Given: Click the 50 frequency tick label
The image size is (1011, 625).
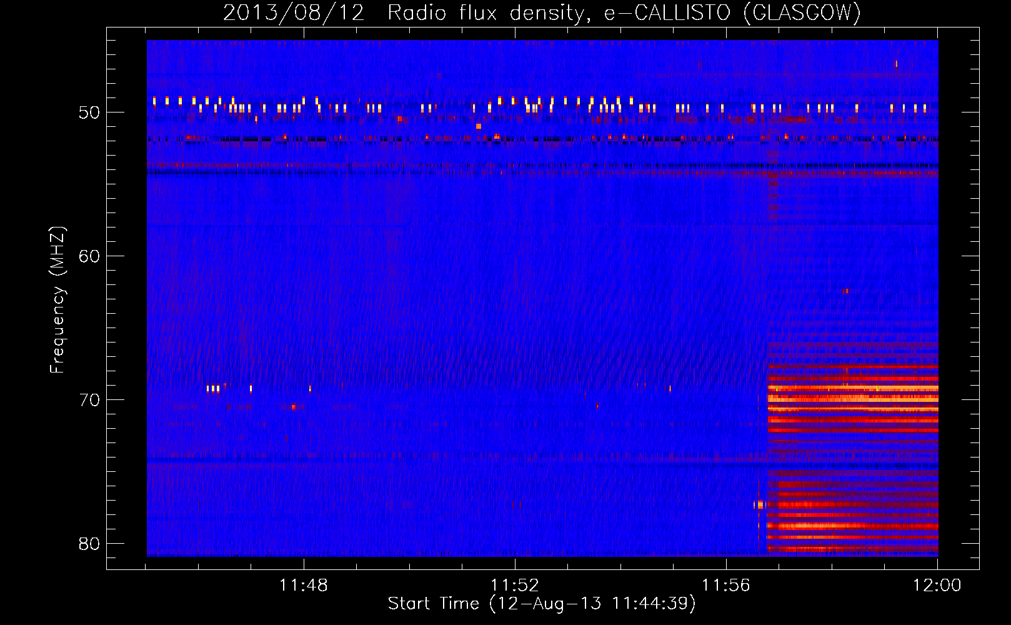Looking at the screenshot, I should coord(89,113).
